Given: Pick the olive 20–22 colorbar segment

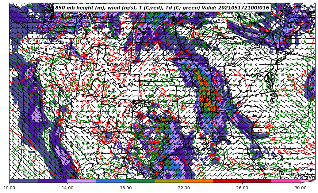Looking at the screenshot, I should pos(169,181).
